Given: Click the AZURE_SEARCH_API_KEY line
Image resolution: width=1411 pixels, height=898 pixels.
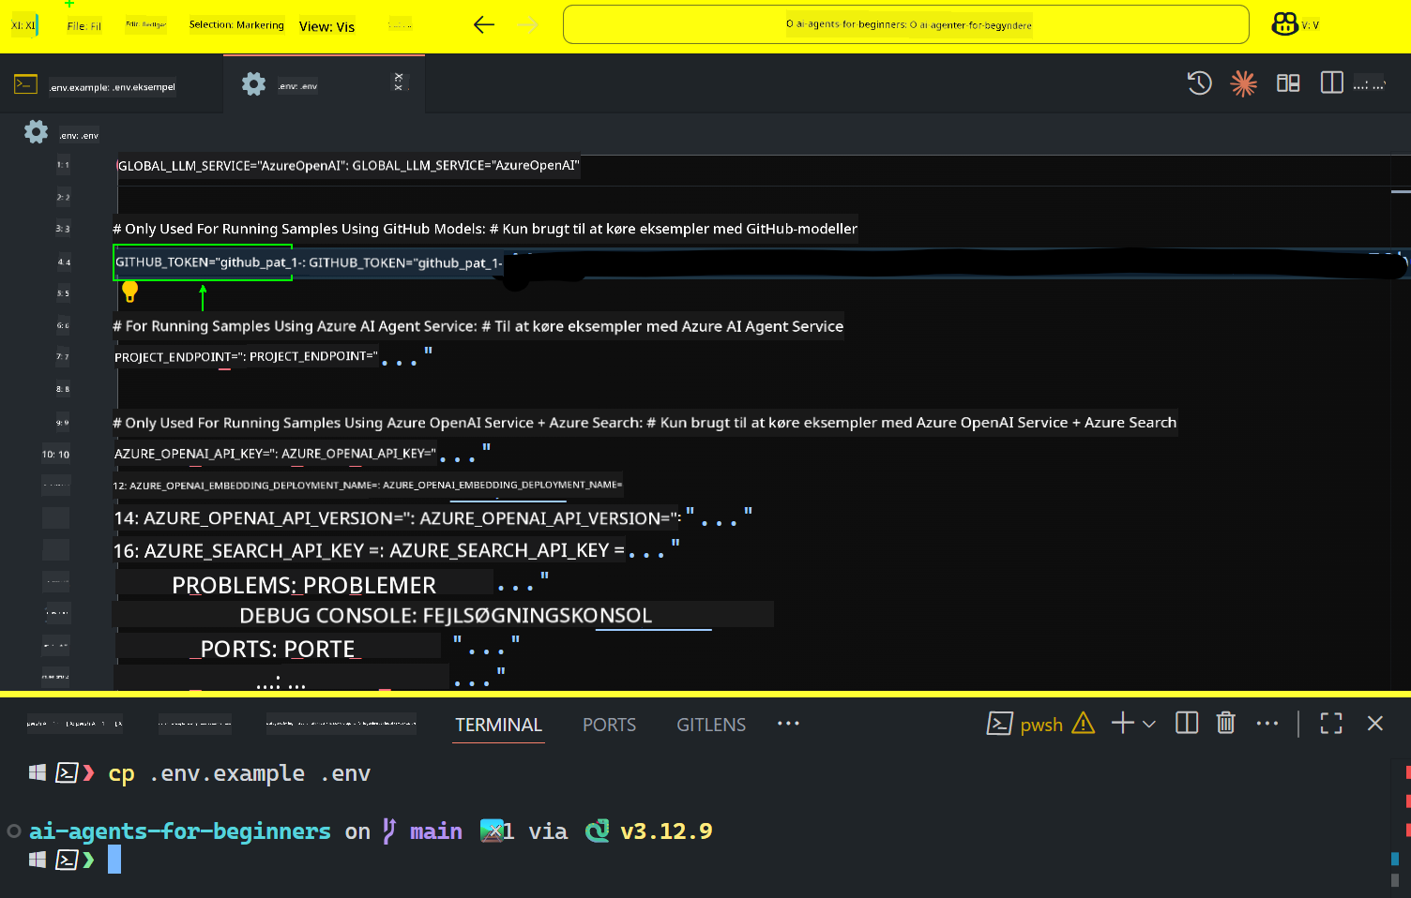Looking at the screenshot, I should tap(370, 551).
